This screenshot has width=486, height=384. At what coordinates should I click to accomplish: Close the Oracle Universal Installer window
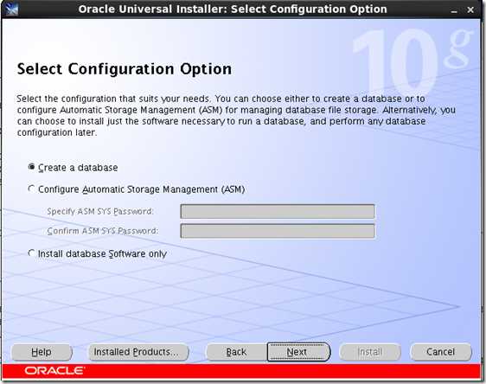tap(470, 10)
